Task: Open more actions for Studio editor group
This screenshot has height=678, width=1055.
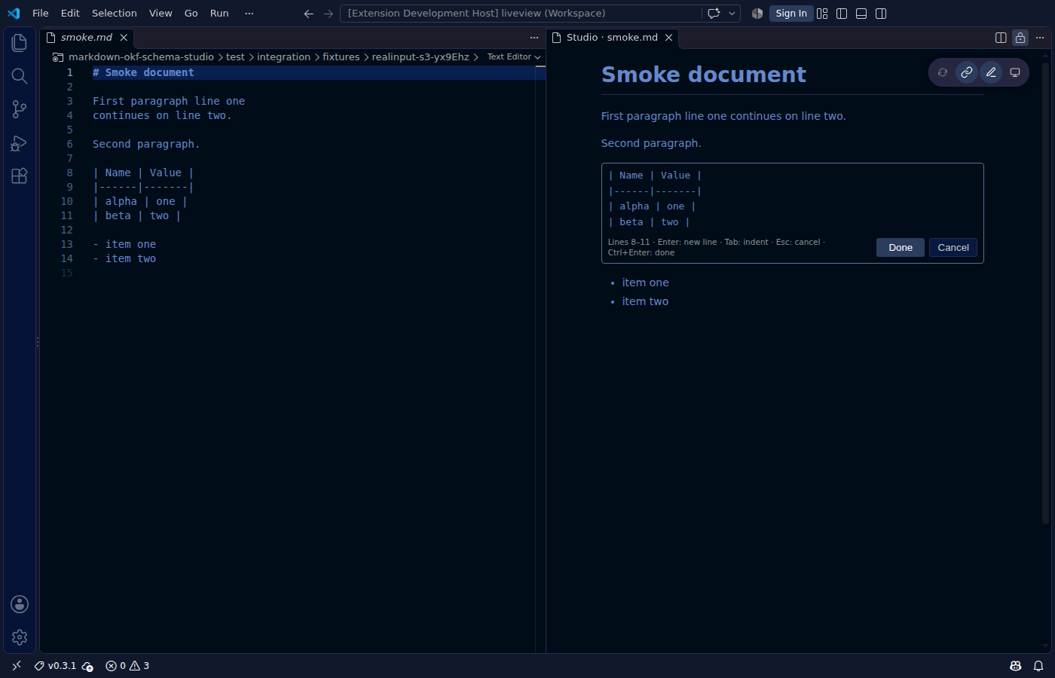Action: (1040, 38)
